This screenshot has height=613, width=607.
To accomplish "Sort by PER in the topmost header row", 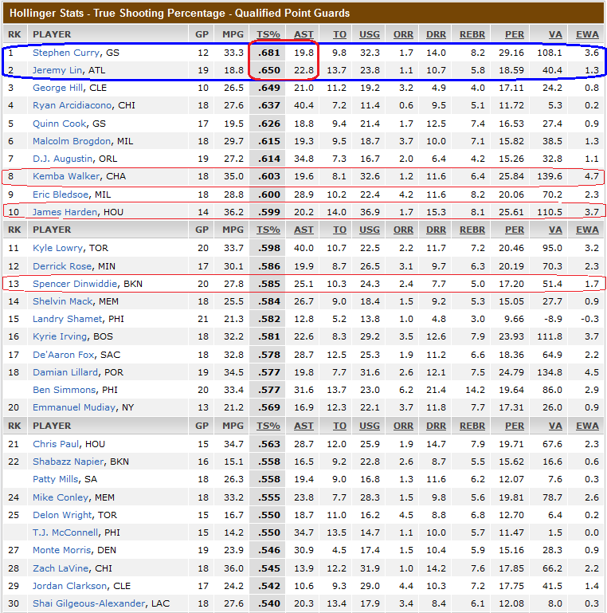I will click(x=514, y=34).
